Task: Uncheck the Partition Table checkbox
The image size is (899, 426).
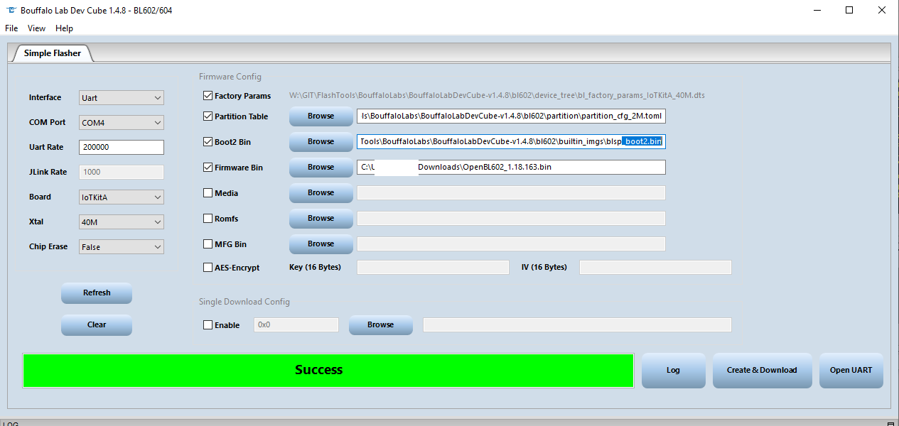Action: pos(208,116)
